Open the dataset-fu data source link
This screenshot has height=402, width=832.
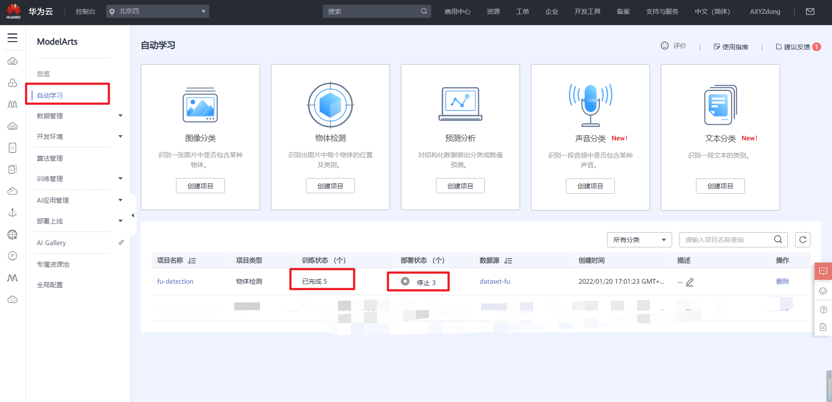tap(495, 282)
